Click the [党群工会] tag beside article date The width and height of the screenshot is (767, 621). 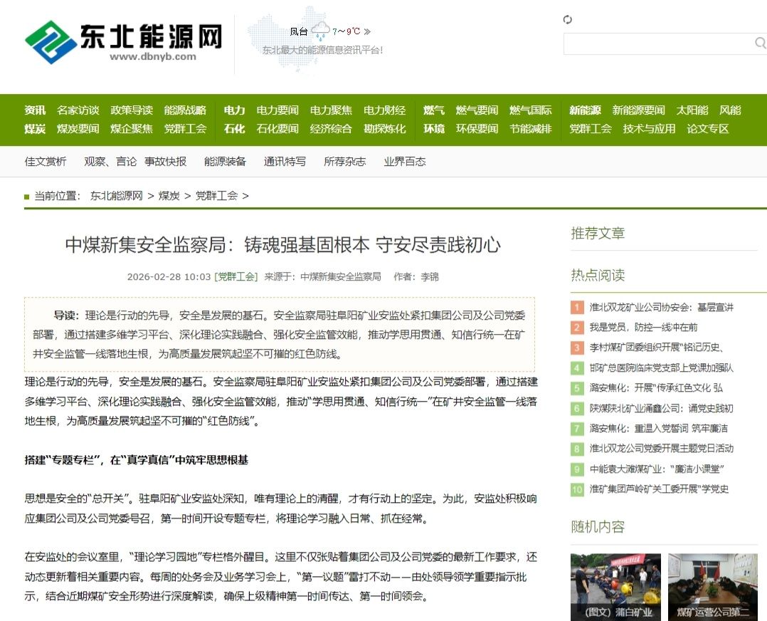click(236, 276)
